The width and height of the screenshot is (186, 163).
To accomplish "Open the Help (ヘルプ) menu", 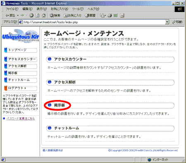I will (x=93, y=9).
